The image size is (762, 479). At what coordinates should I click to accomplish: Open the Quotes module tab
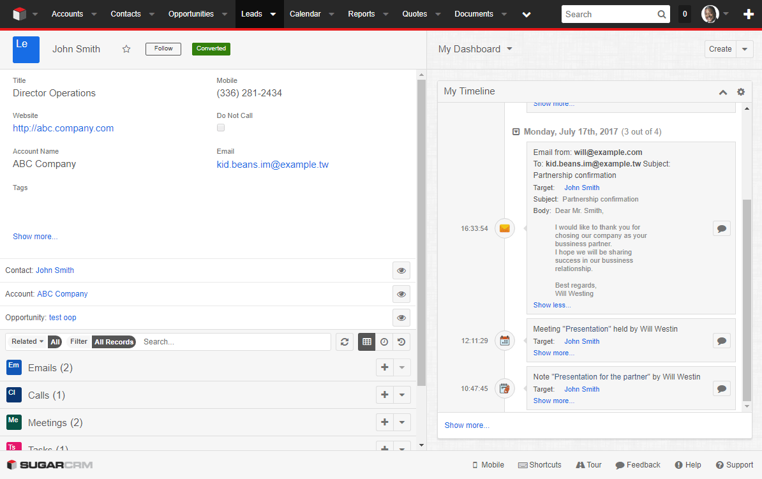click(x=415, y=14)
